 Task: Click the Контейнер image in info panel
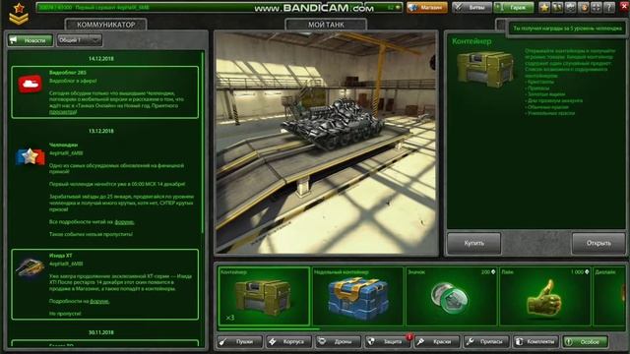coord(485,69)
